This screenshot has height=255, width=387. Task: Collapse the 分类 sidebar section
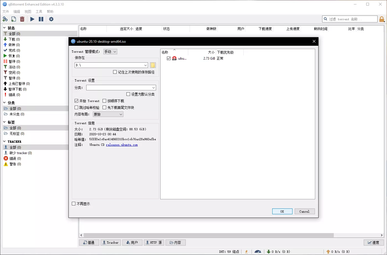[4, 103]
